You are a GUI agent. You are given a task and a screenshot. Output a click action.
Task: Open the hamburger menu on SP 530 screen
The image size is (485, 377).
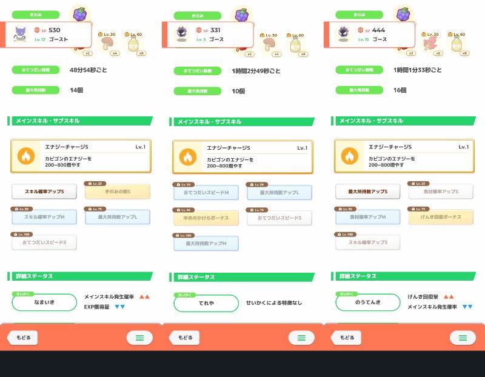[x=139, y=338]
